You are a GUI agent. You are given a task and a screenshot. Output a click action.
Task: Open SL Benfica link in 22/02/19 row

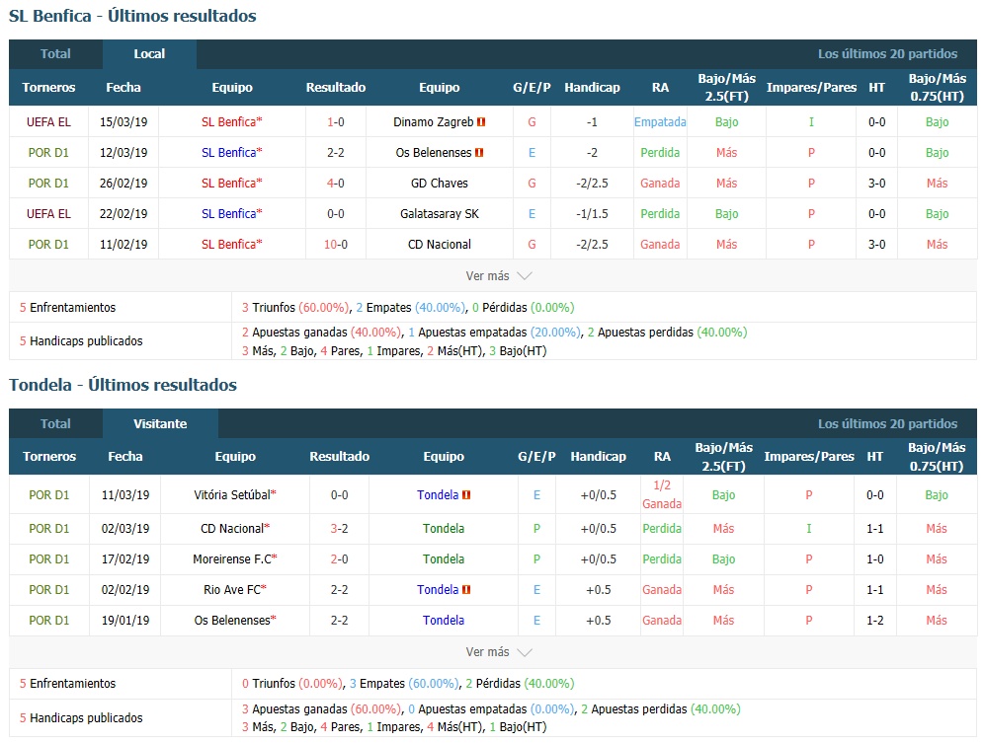click(232, 214)
